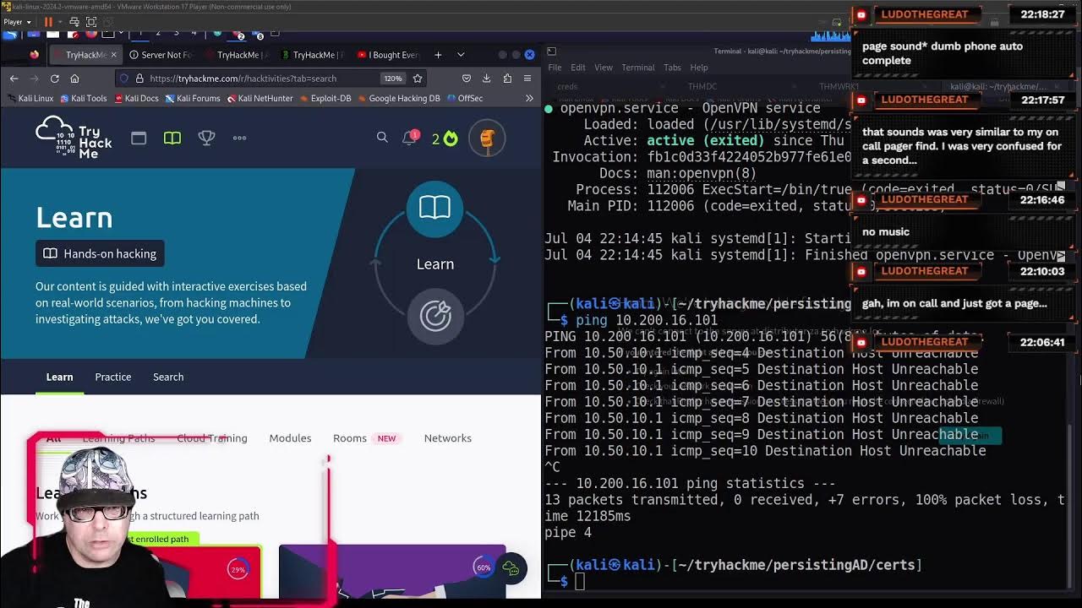
Task: Click the 29% progress ring
Action: point(238,569)
